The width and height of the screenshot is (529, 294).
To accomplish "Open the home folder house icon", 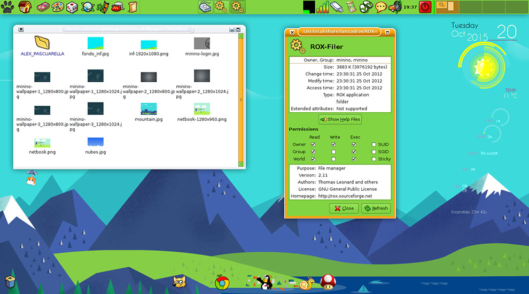I will pyautogui.click(x=25, y=7).
